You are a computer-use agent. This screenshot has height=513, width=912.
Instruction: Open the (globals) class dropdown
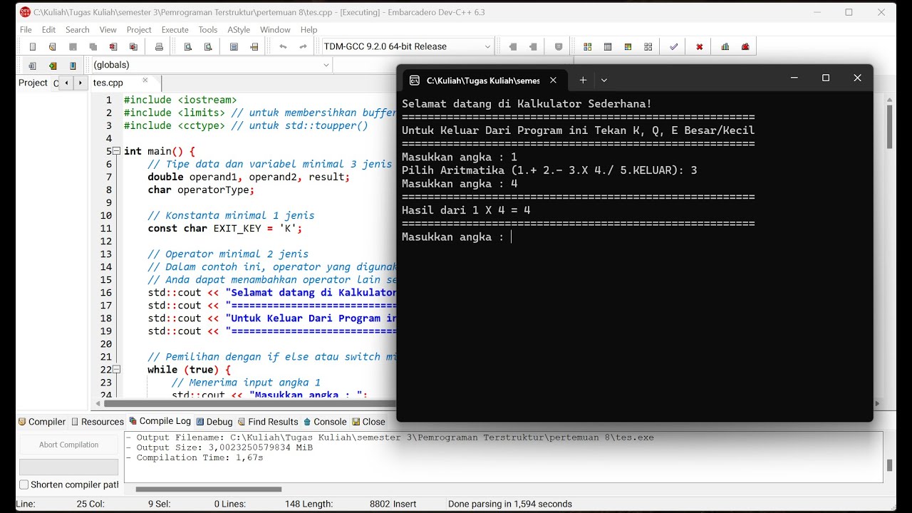(x=211, y=65)
